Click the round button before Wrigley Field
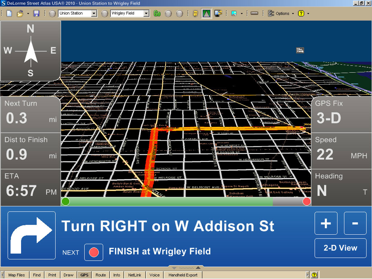The width and height of the screenshot is (372, 279). click(x=105, y=13)
